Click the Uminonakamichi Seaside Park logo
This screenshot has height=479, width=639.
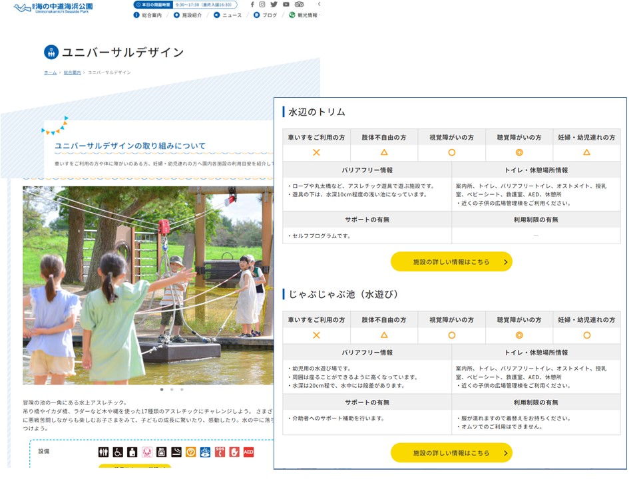pyautogui.click(x=53, y=8)
